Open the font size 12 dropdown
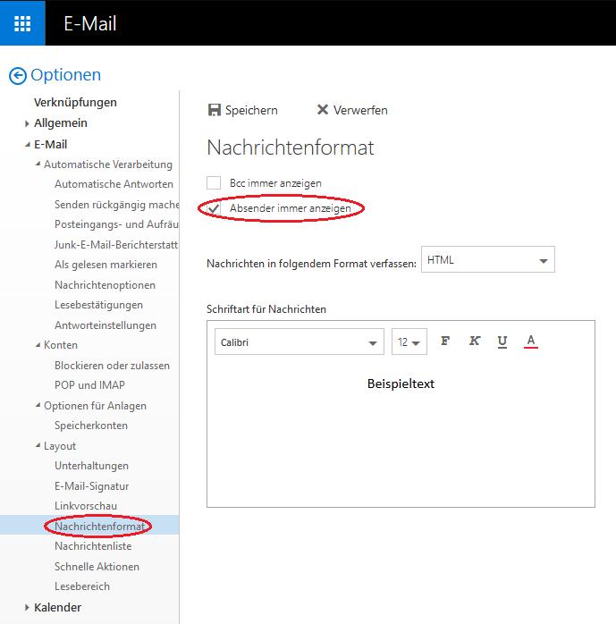 pos(409,342)
